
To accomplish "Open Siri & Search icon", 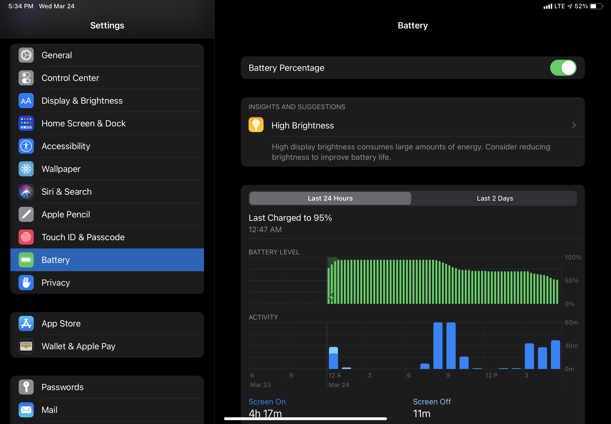I will pos(26,192).
